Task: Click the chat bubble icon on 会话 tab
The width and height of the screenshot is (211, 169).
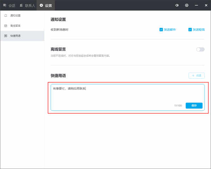Action: coord(5,5)
